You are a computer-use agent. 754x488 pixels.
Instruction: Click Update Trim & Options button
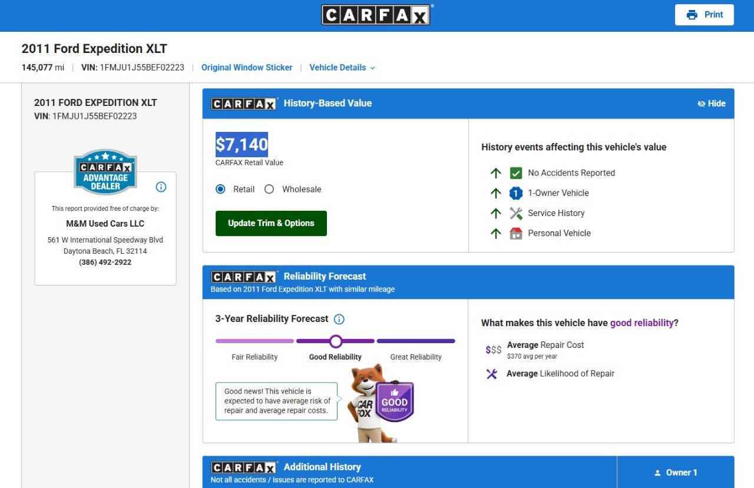click(x=271, y=223)
